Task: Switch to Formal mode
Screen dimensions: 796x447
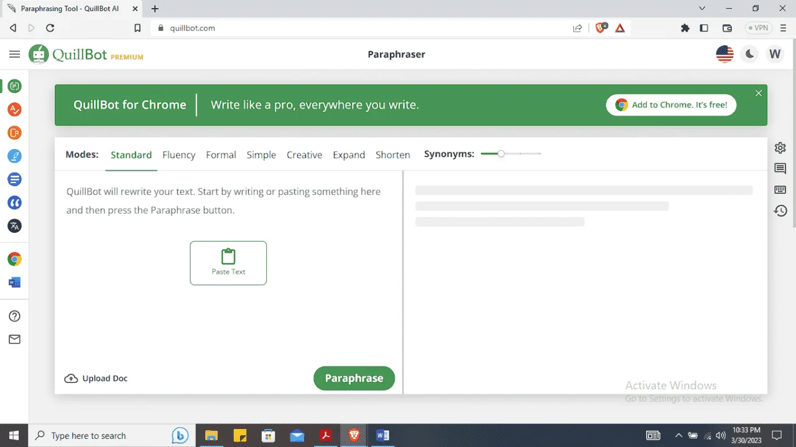Action: (x=221, y=155)
